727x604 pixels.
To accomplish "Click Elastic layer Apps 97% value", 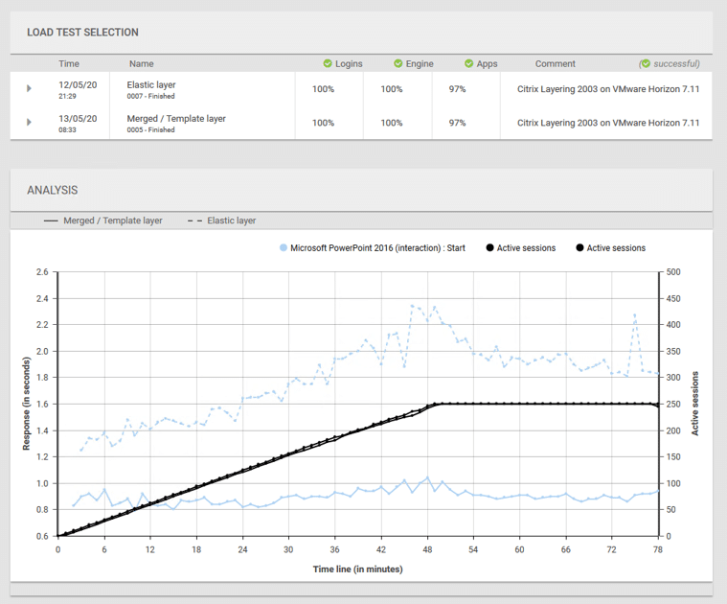I will (x=457, y=89).
